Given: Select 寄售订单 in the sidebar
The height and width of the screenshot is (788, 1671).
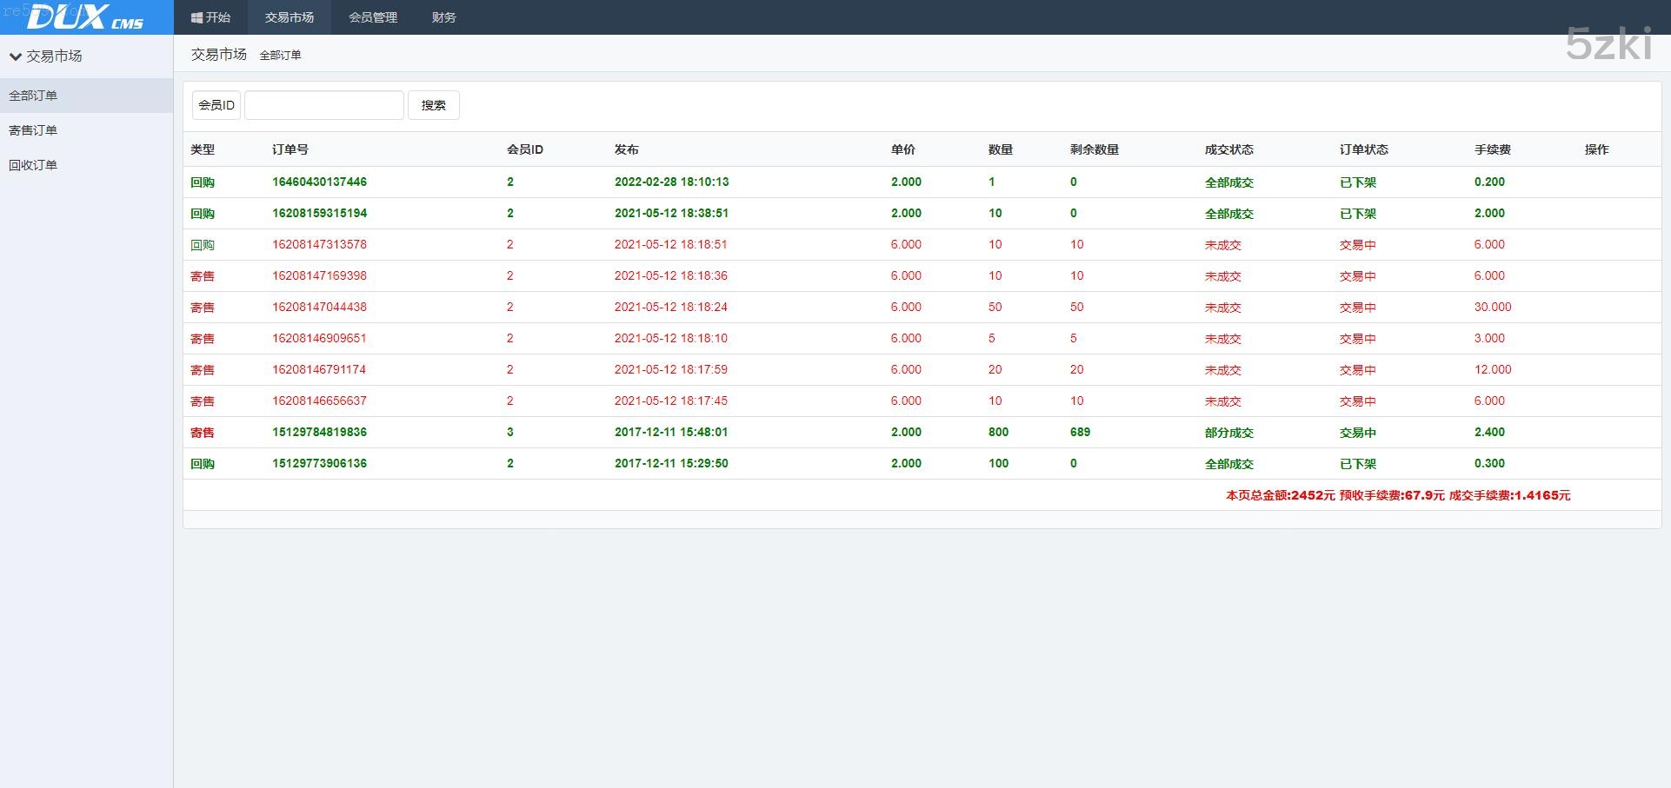Looking at the screenshot, I should pyautogui.click(x=33, y=130).
